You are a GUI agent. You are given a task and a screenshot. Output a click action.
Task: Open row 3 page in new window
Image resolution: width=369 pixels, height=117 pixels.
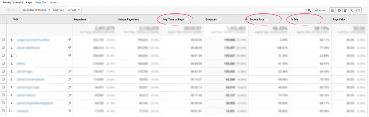pos(69,55)
